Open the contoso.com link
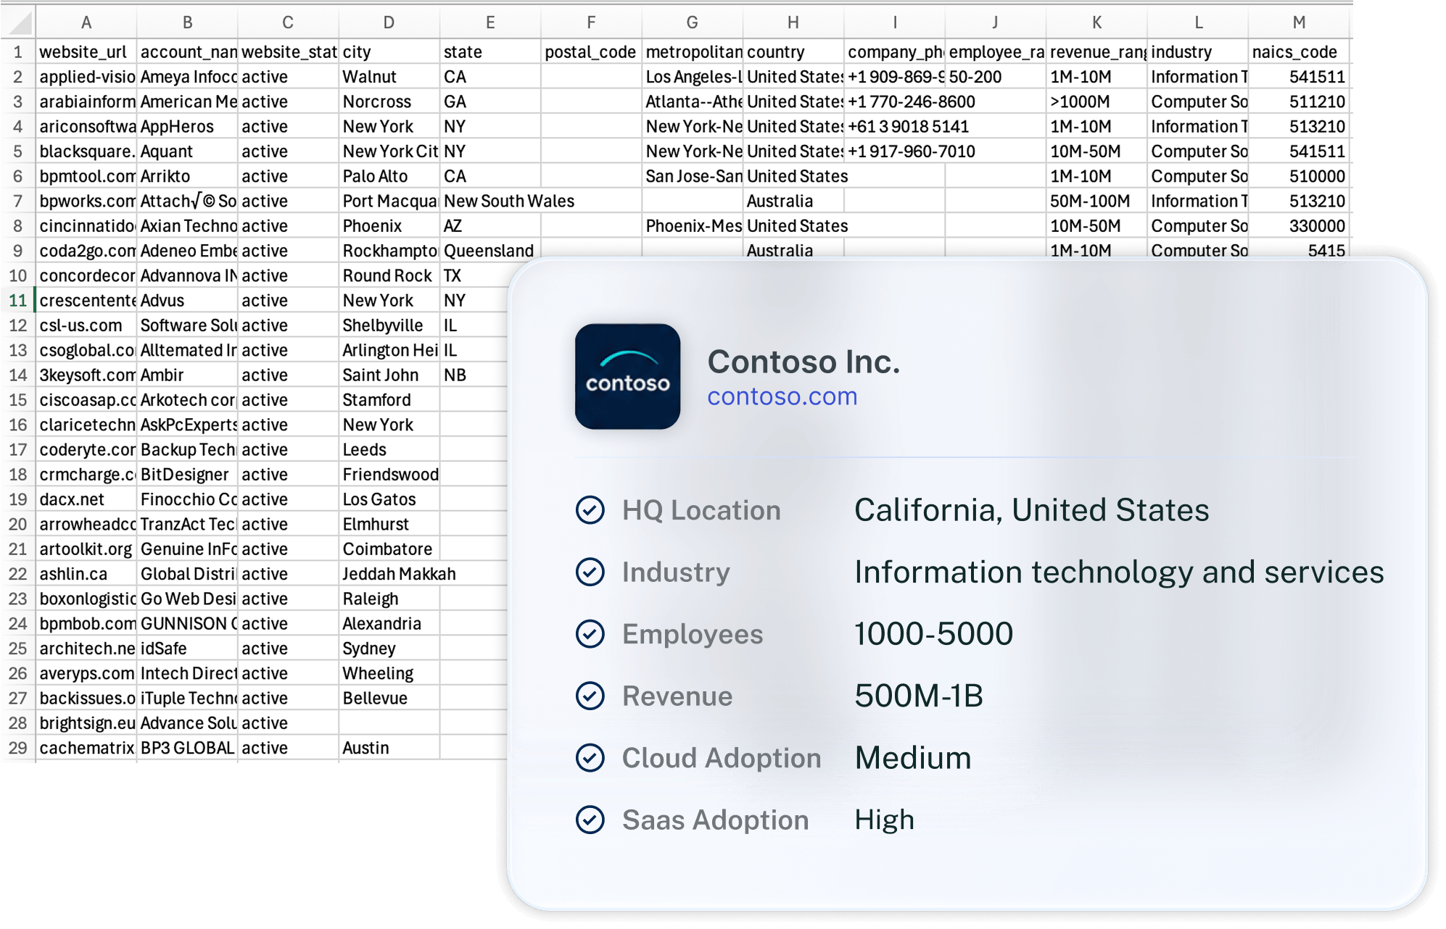 click(x=782, y=396)
